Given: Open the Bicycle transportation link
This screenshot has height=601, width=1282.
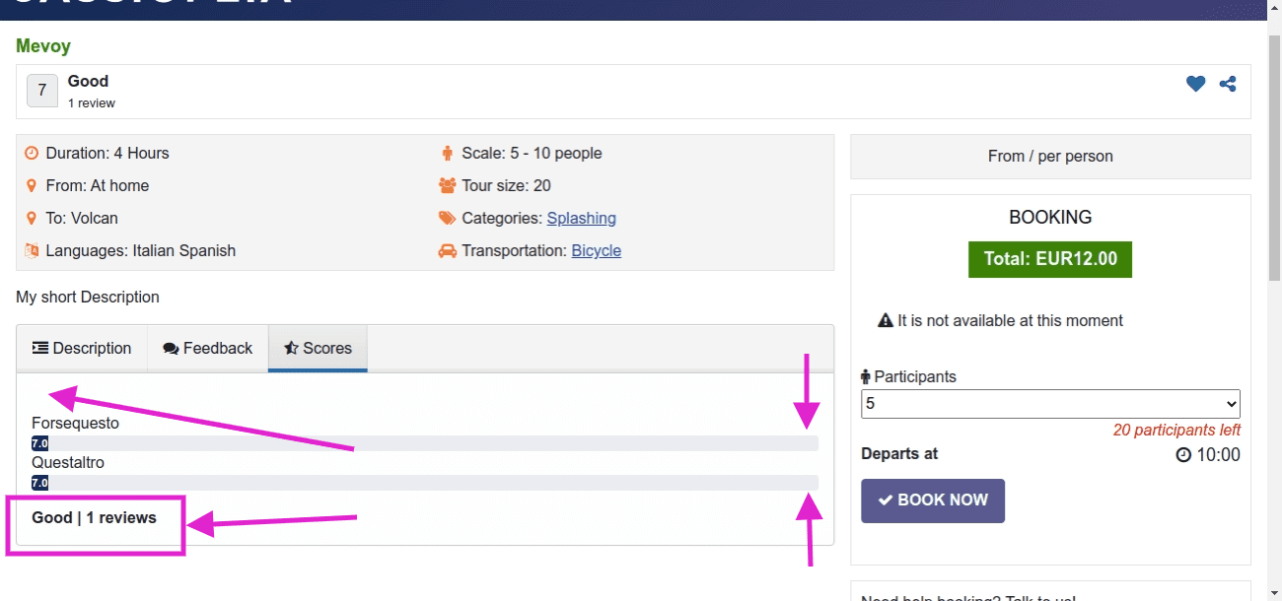Looking at the screenshot, I should 597,251.
